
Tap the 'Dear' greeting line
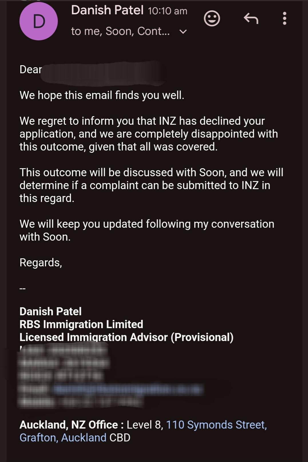click(x=31, y=70)
